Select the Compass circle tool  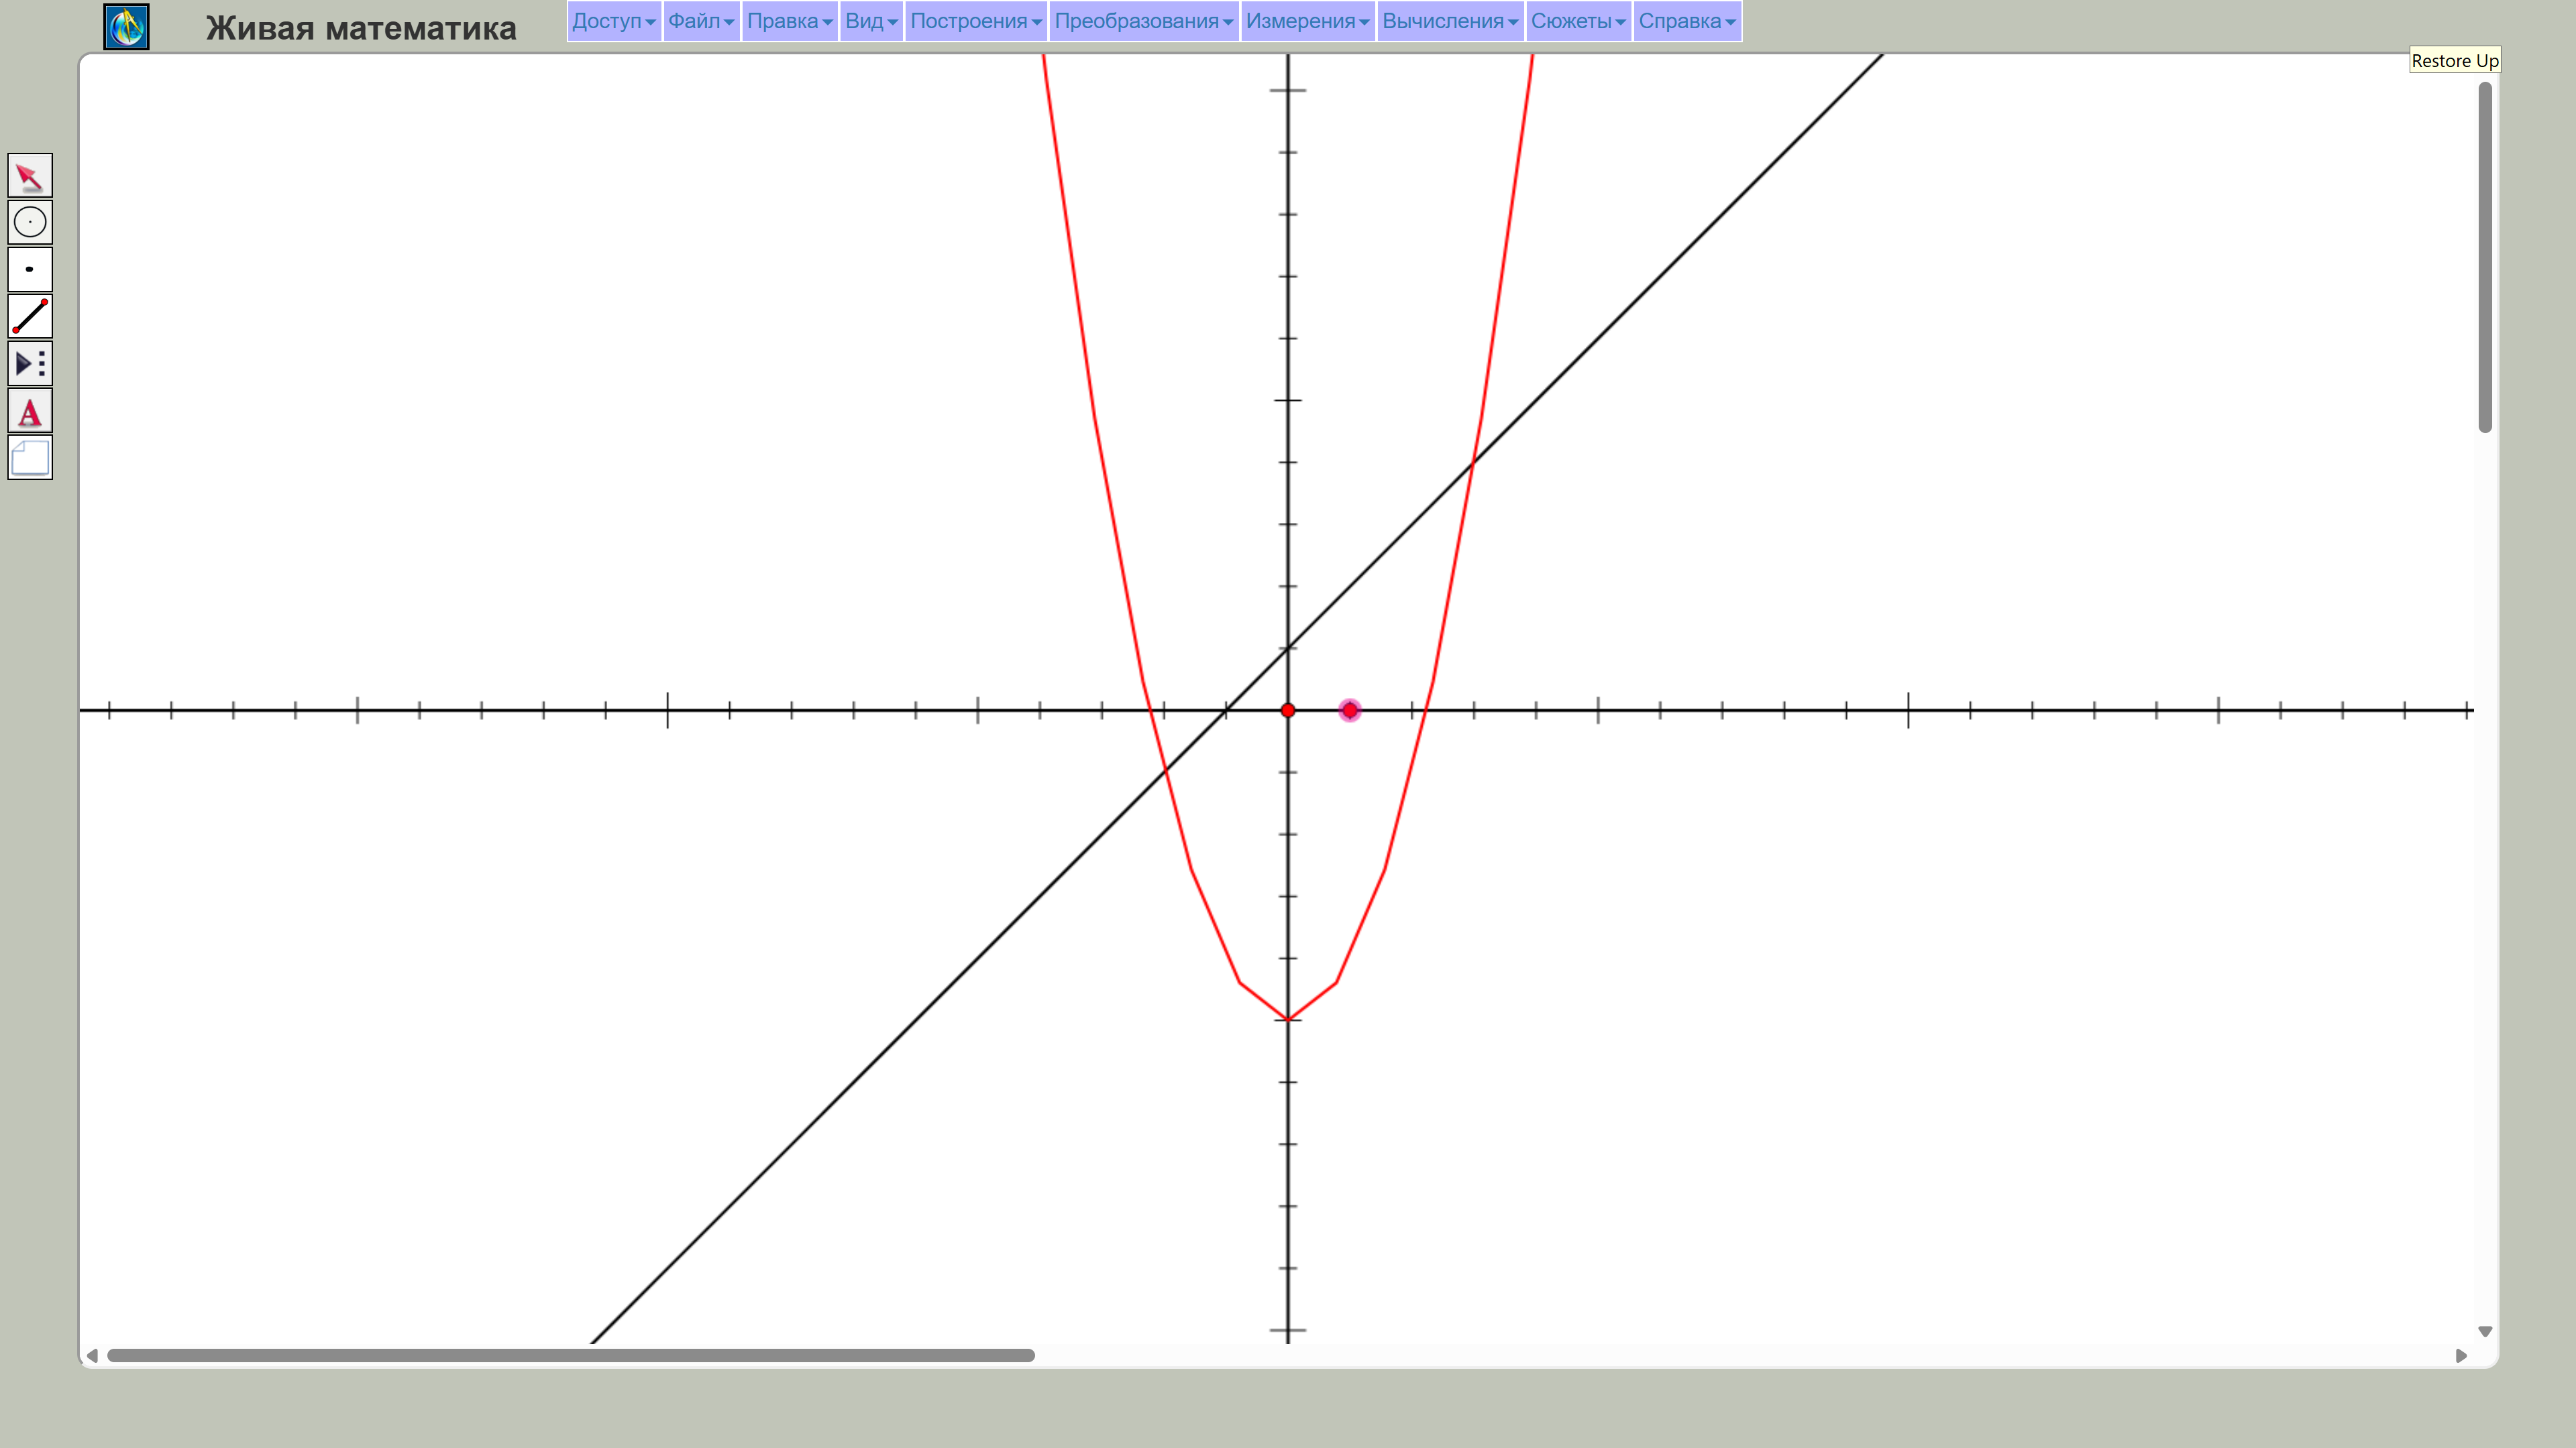coord(29,222)
